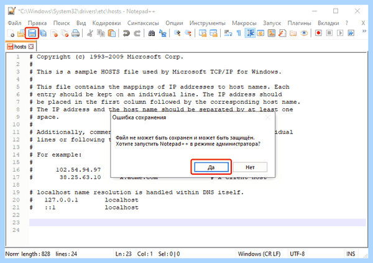
Task: Click the Close All documents toolbar icon
Action: click(65, 33)
